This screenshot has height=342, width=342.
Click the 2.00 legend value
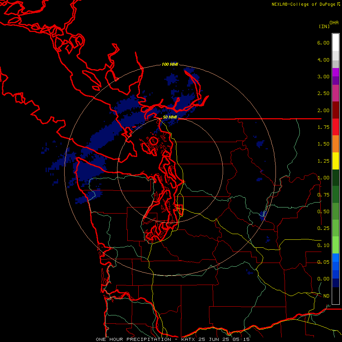(323, 110)
